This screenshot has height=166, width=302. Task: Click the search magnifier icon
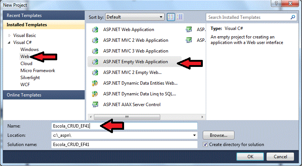pyautogui.click(x=293, y=17)
